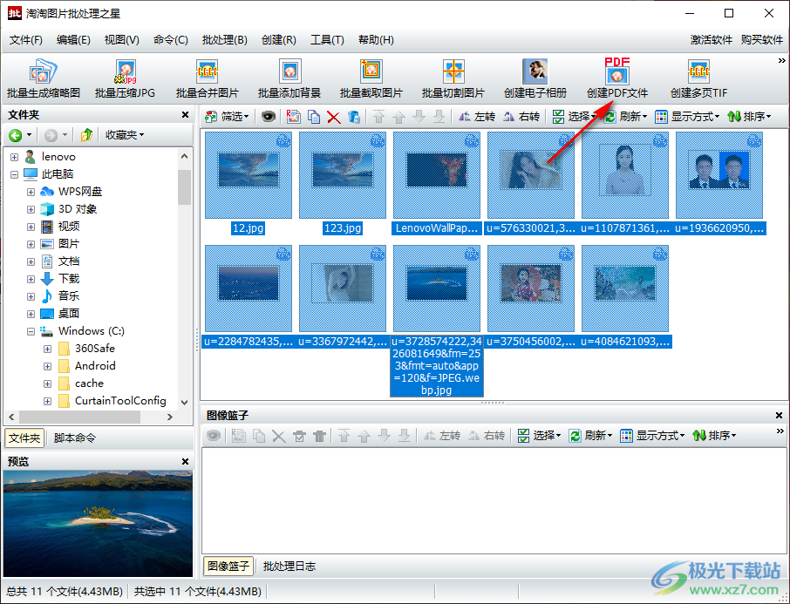This screenshot has height=604, width=790.
Task: Expand the Windows (C:) 360Safe folder
Action: (47, 349)
